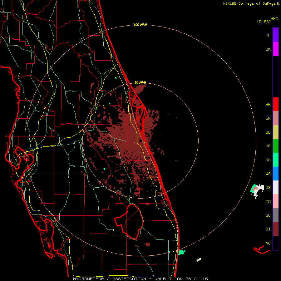Select the GR pink legend swatch

(x=276, y=118)
